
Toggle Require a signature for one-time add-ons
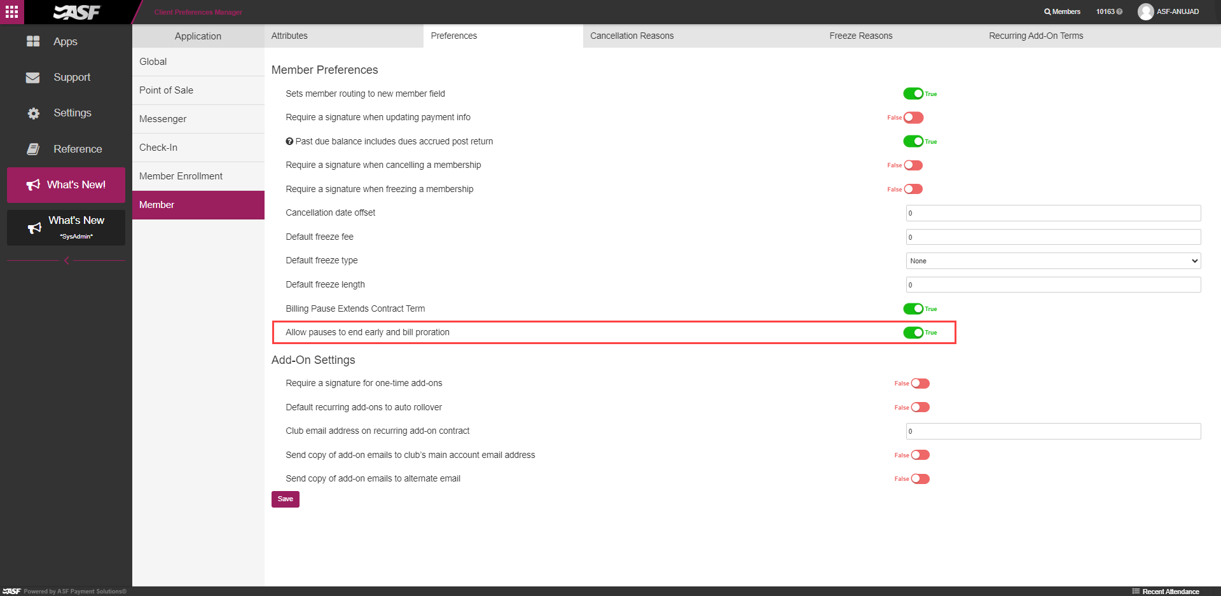click(920, 384)
